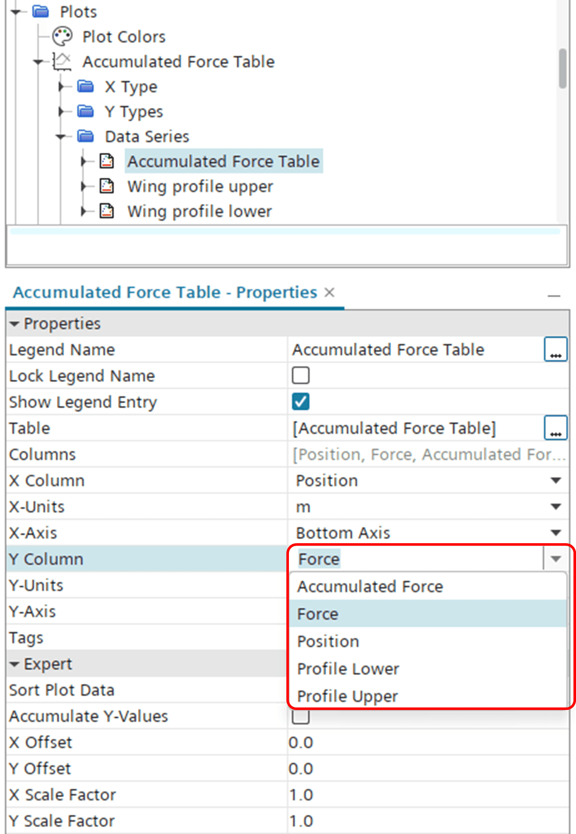The height and width of the screenshot is (834, 576).
Task: Select Profile Lower in the dropdown list
Action: [x=428, y=669]
